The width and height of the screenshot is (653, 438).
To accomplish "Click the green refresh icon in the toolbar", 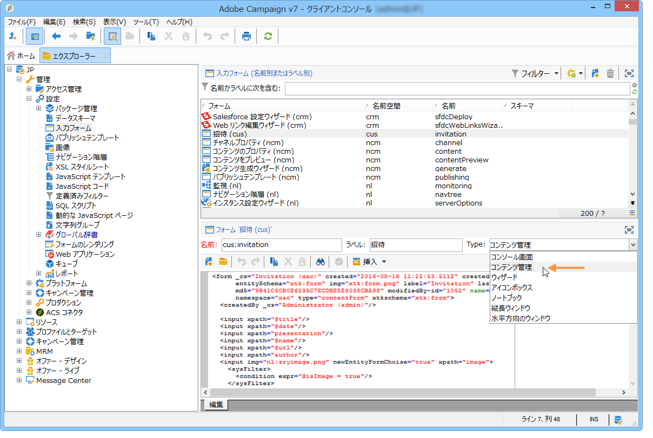I will (268, 36).
